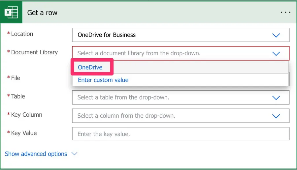Click the Table field chevron arrow
The height and width of the screenshot is (170, 297).
pos(276,98)
